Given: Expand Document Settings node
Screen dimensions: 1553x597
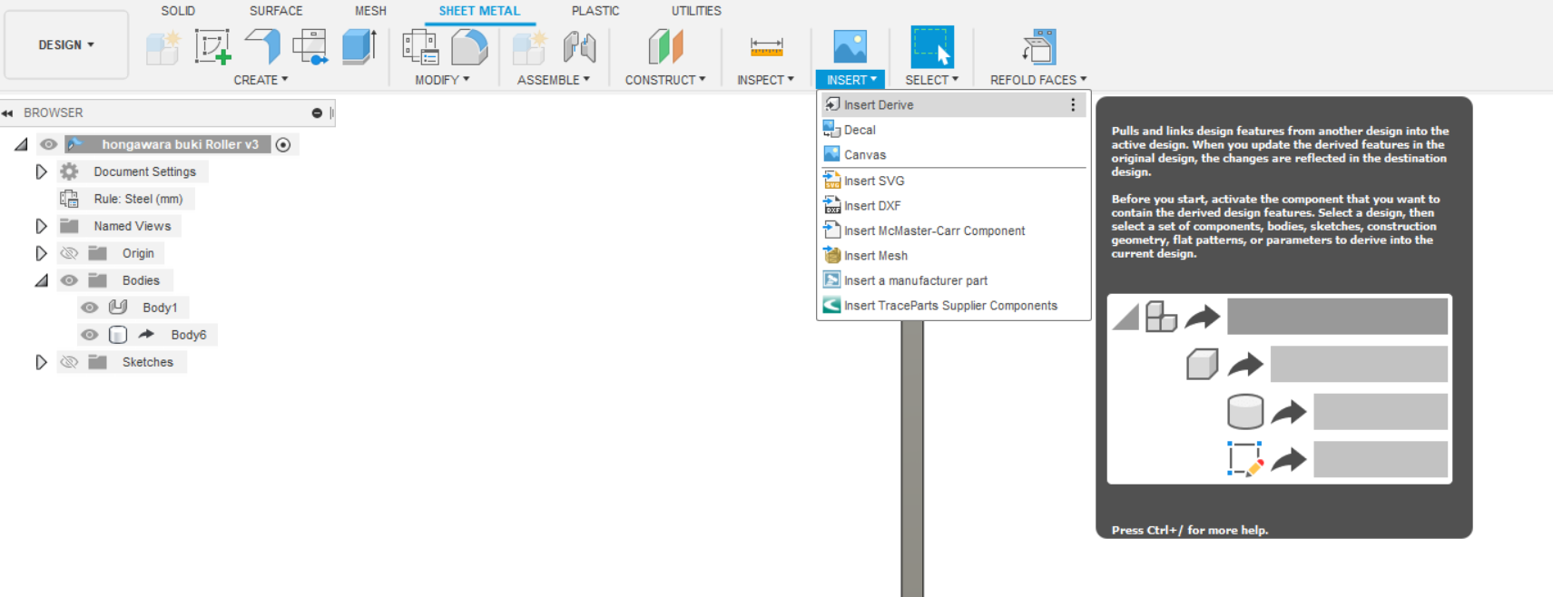Looking at the screenshot, I should 41,171.
